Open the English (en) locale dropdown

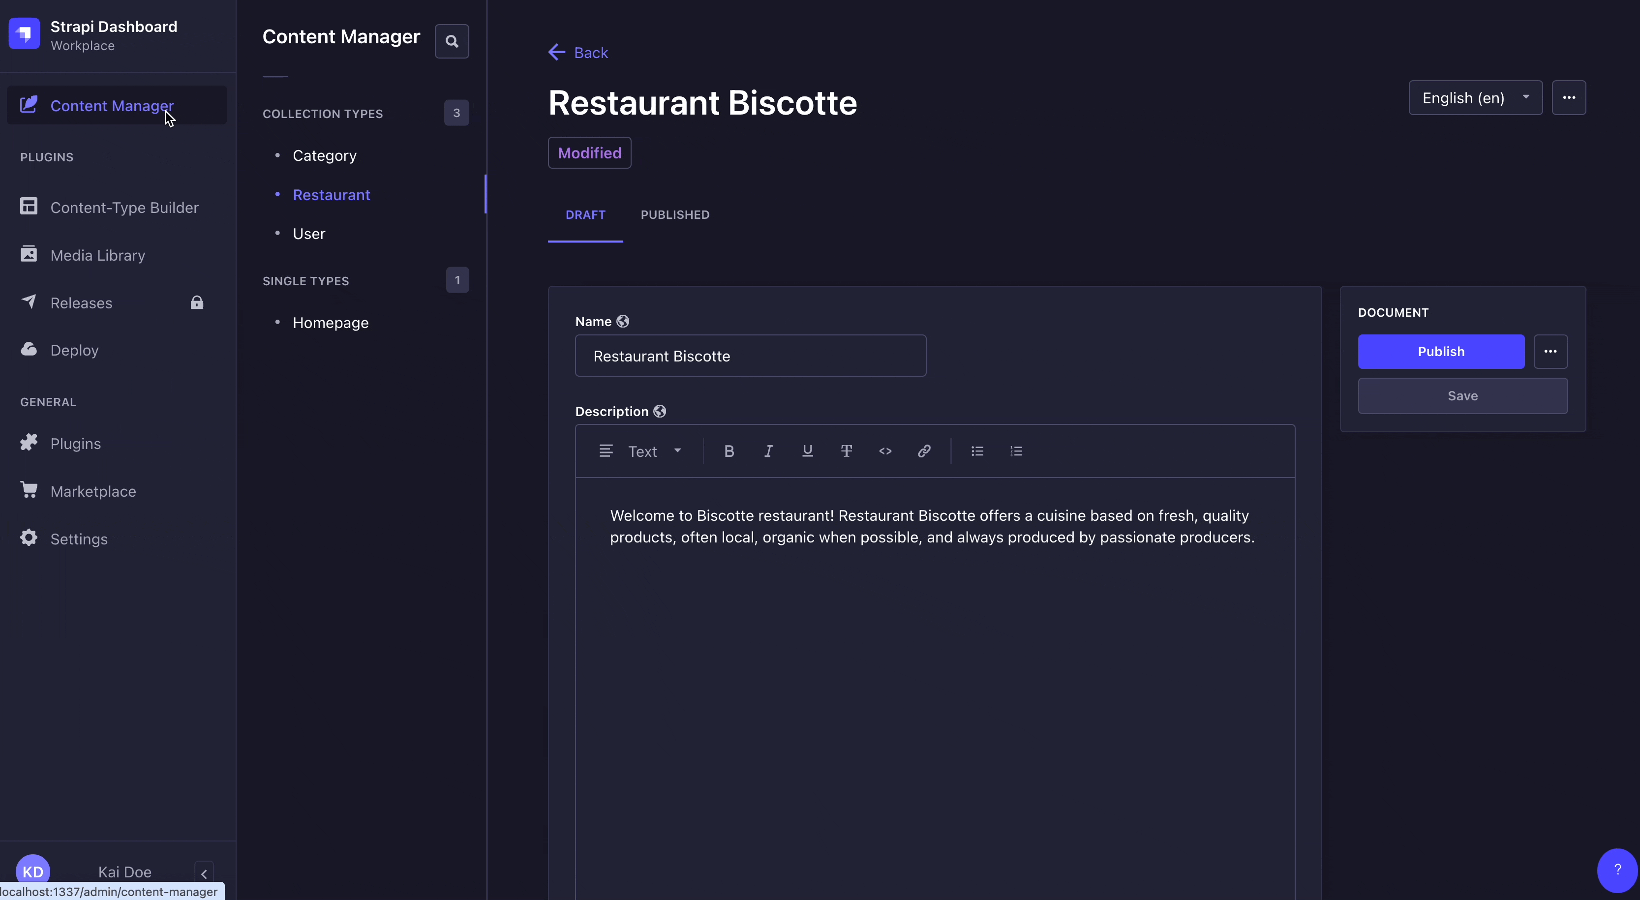1475,98
